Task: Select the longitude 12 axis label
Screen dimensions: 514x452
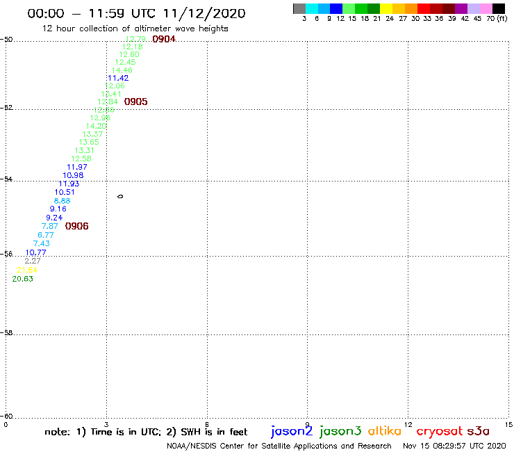Action: point(408,425)
